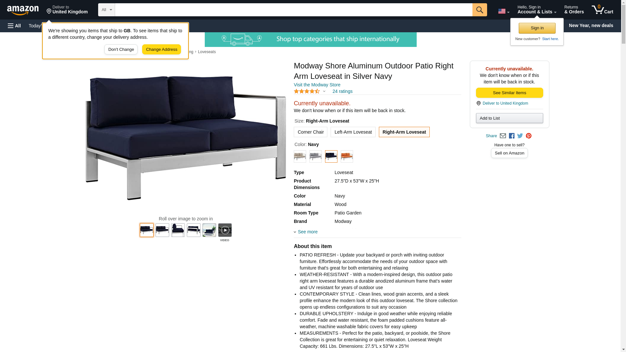The image size is (626, 352).
Task: Play the product video thumbnail
Action: [225, 230]
